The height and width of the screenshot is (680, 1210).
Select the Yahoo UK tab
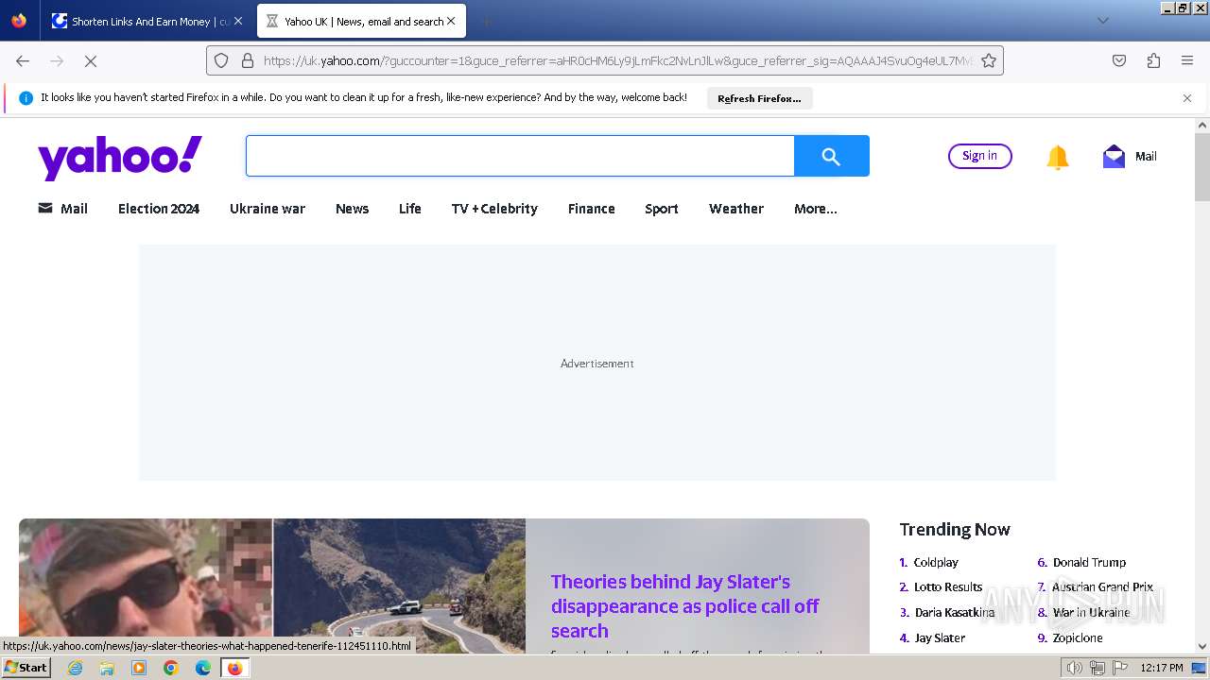[x=361, y=21]
